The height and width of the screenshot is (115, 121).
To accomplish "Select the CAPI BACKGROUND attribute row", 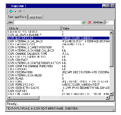I will click(x=58, y=38).
